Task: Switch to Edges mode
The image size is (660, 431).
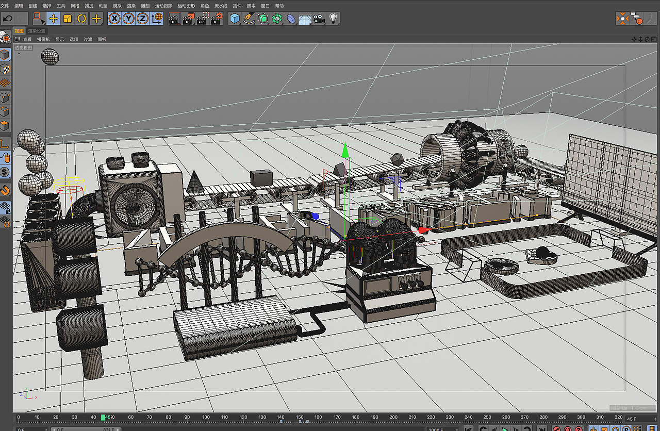Action: pyautogui.click(x=5, y=111)
